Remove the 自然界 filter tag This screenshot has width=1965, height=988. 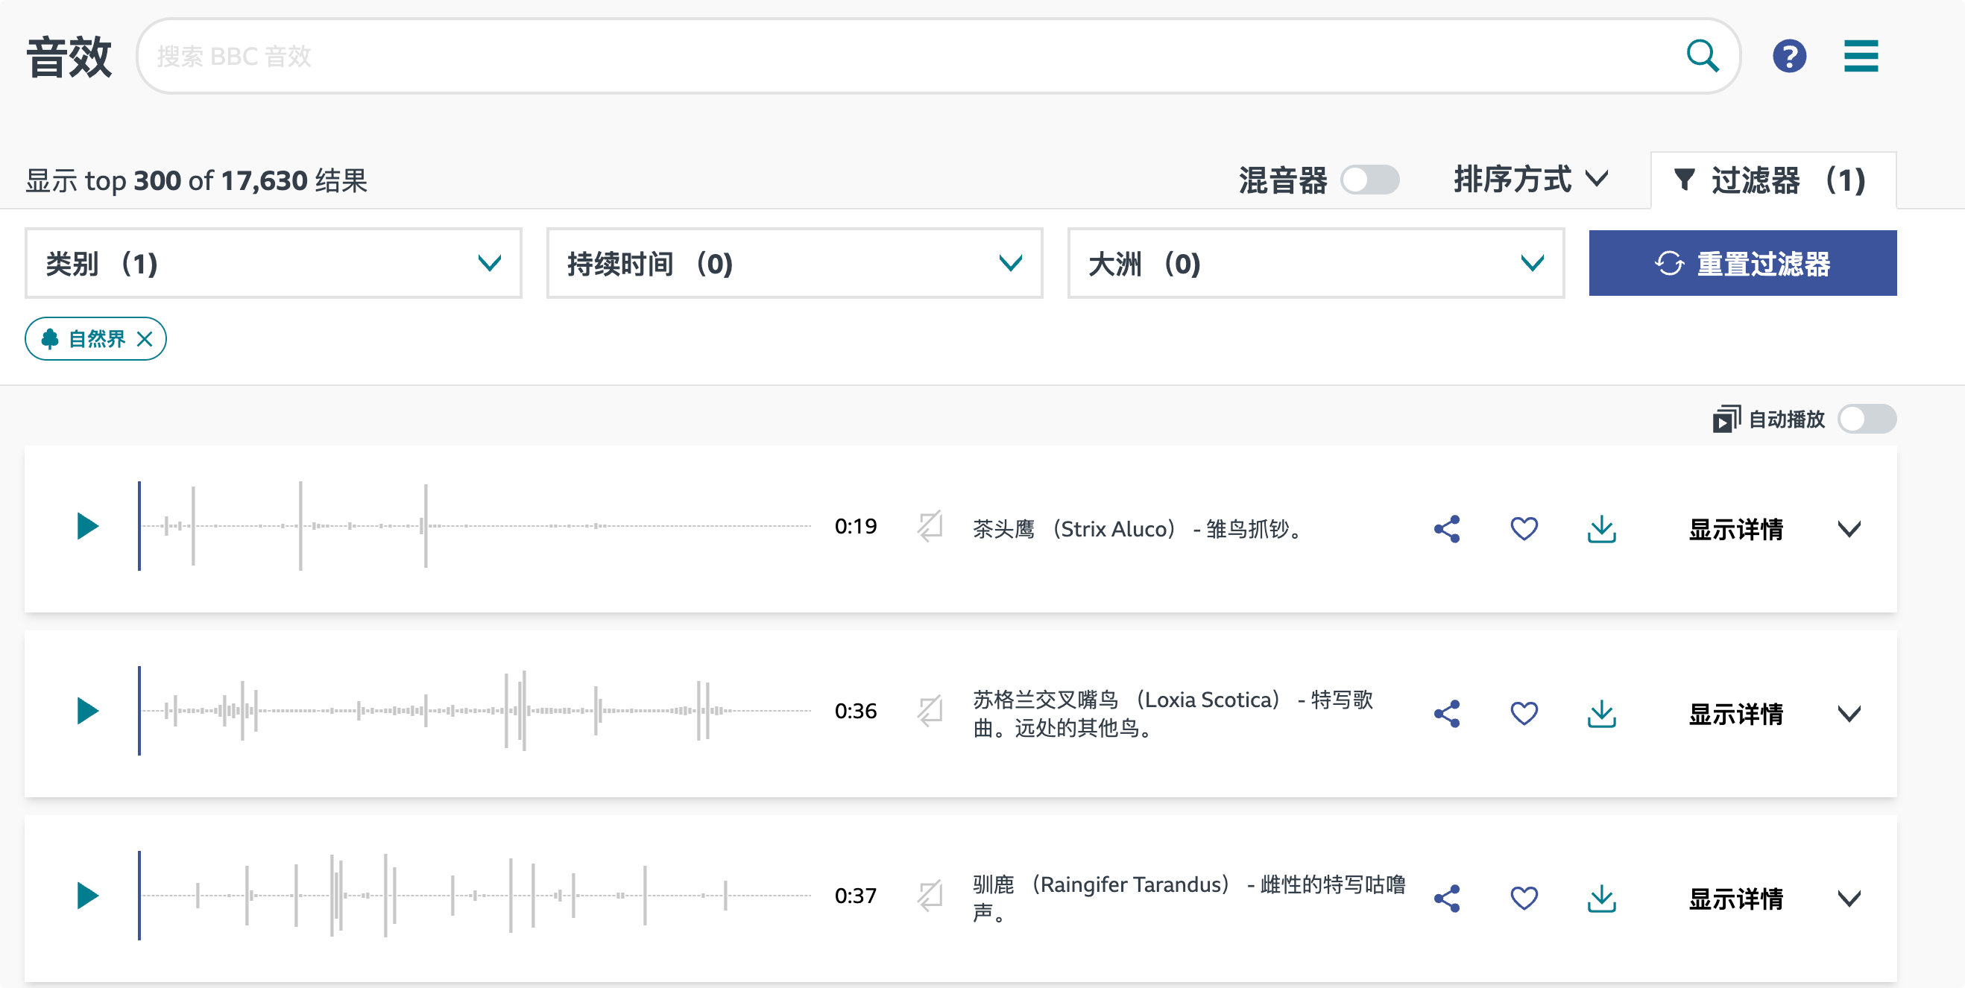tap(145, 339)
